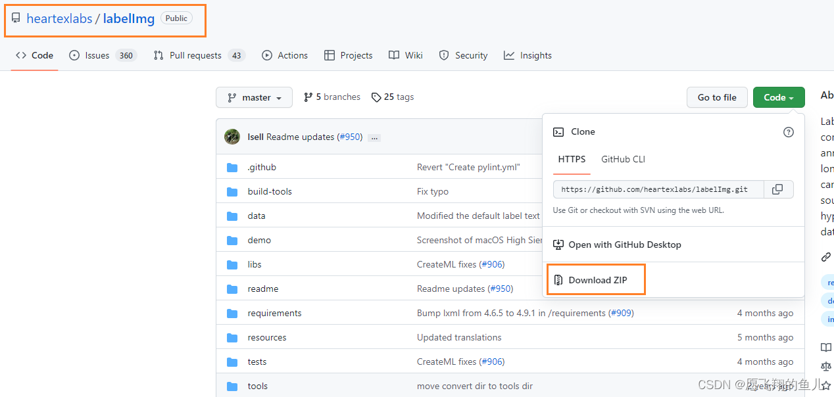Open the #909 link in requirements row

click(621, 313)
